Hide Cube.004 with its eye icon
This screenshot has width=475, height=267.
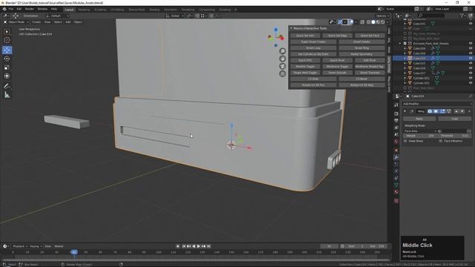[x=471, y=48]
